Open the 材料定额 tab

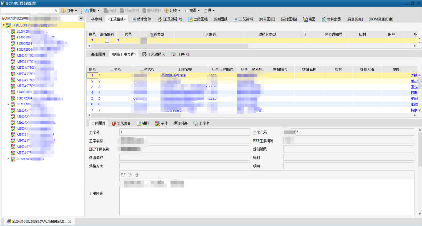pos(332,19)
